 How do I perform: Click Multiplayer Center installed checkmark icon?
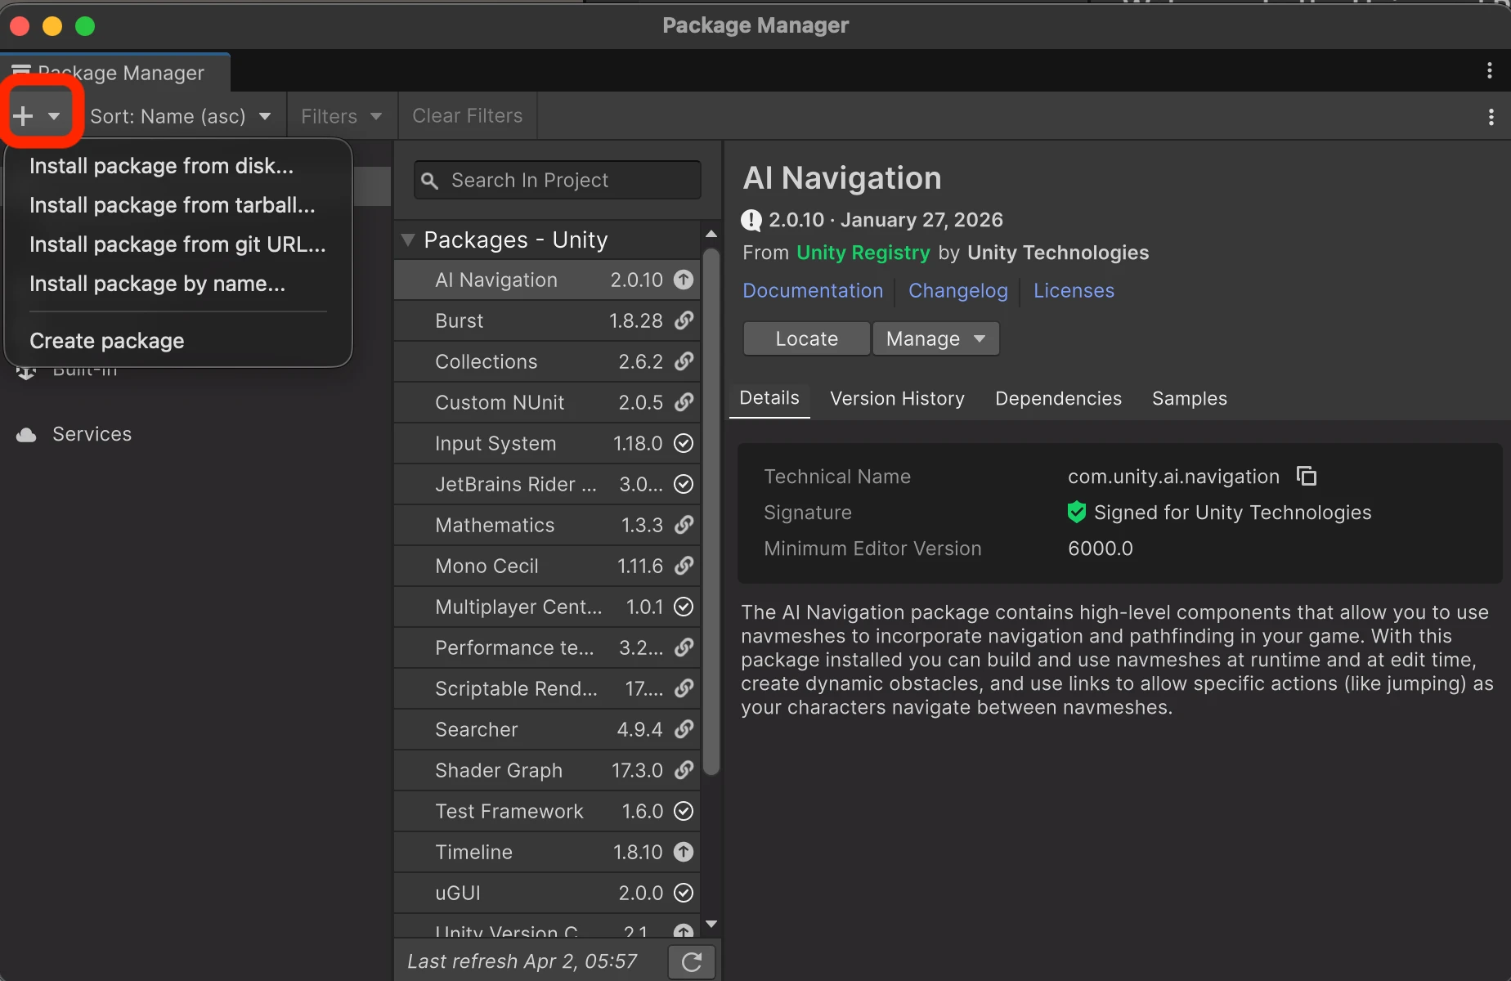click(684, 607)
